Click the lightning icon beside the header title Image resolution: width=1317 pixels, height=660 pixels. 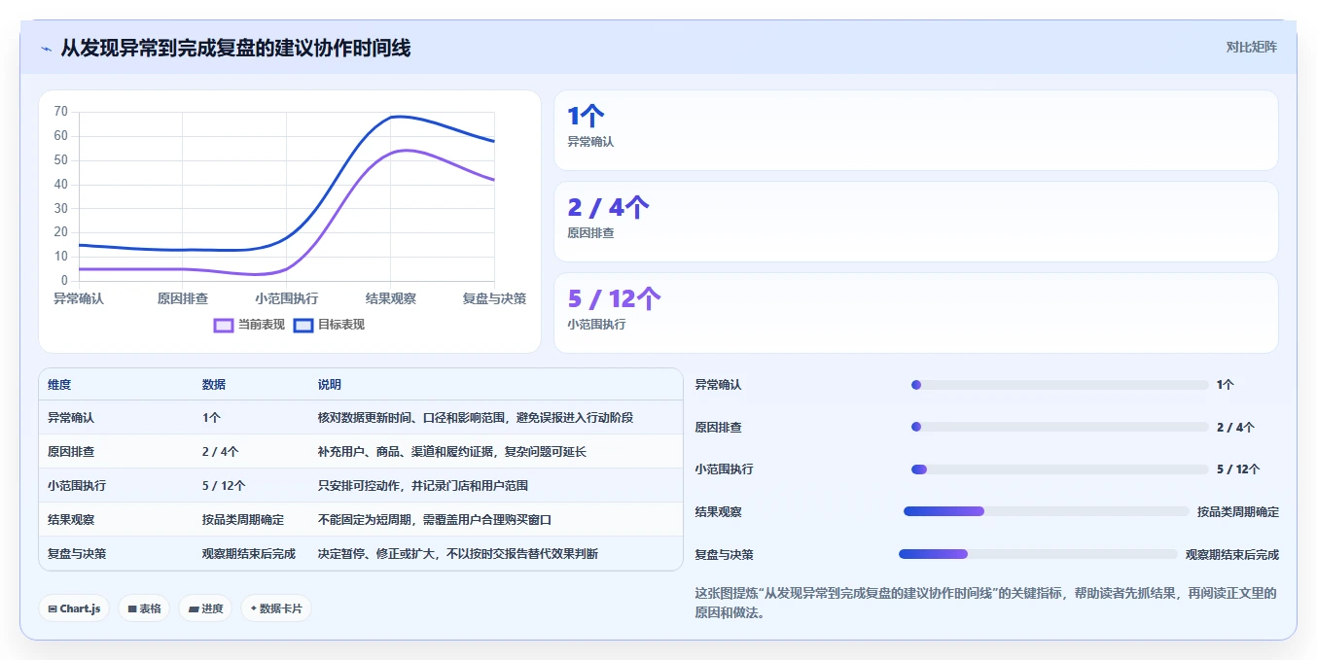click(47, 48)
